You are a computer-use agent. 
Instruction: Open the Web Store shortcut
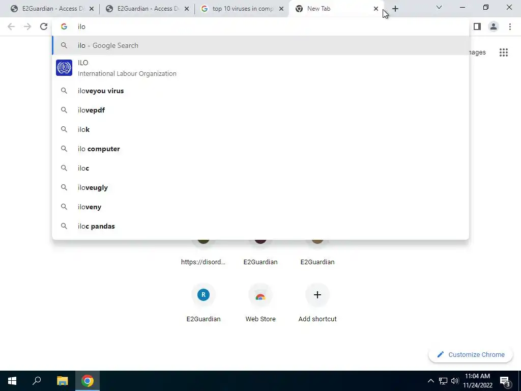260,302
